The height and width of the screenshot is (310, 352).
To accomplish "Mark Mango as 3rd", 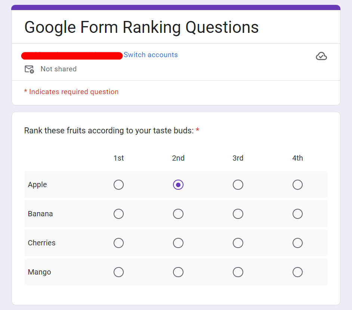I will click(238, 272).
